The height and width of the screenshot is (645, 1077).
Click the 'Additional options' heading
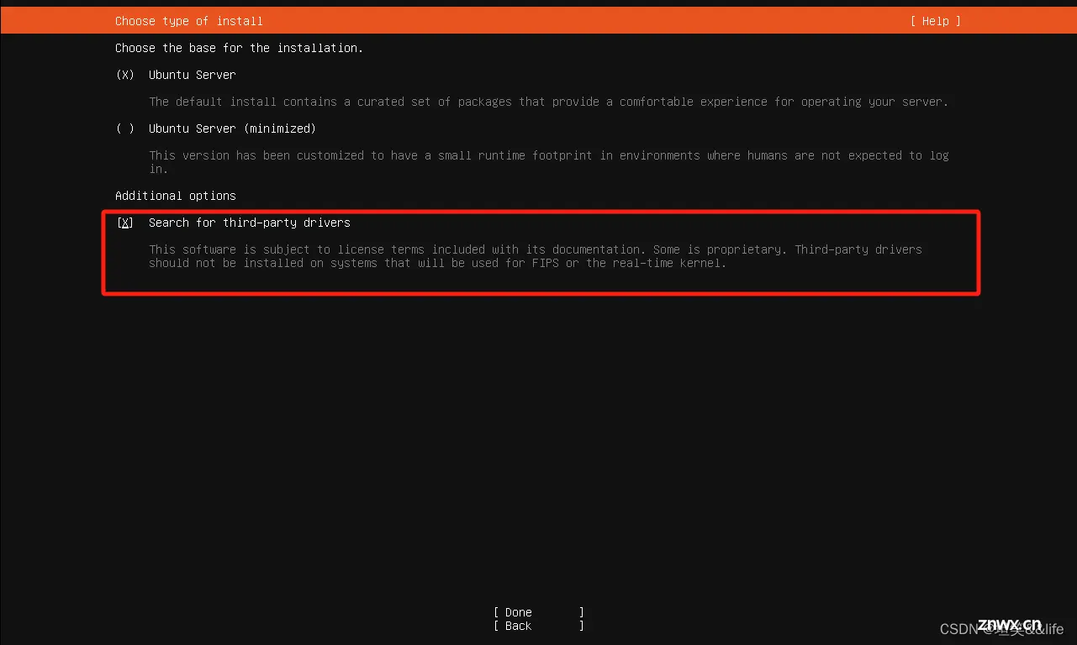click(176, 196)
